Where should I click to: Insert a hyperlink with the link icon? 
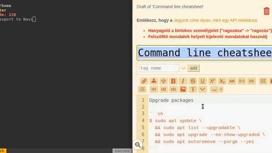pyautogui.click(x=144, y=81)
